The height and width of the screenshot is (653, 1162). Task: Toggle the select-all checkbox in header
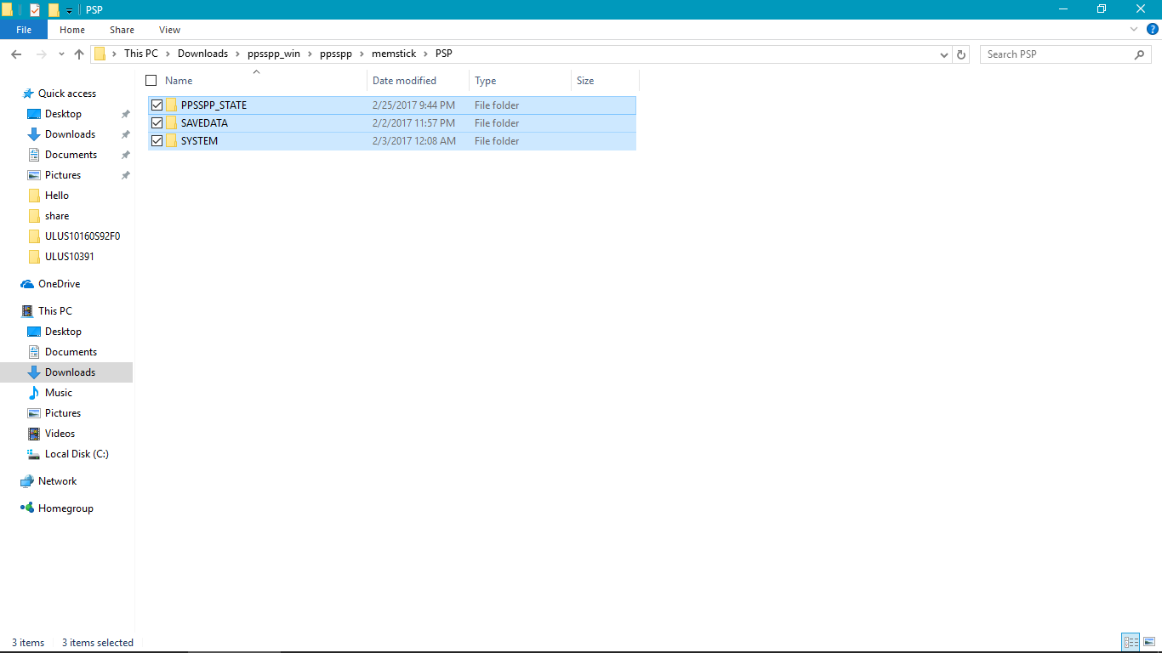pos(151,81)
